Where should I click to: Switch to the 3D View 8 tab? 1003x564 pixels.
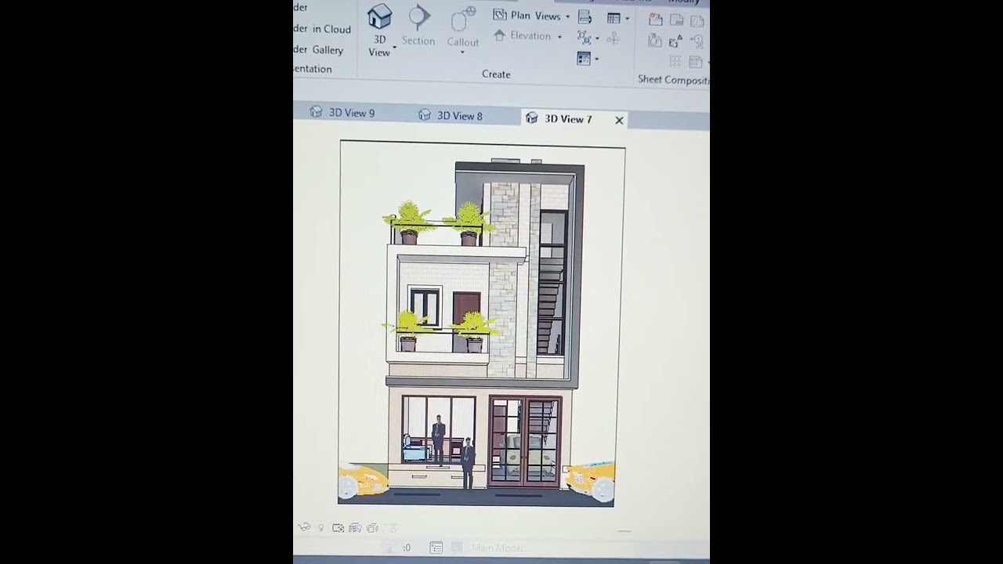(451, 115)
